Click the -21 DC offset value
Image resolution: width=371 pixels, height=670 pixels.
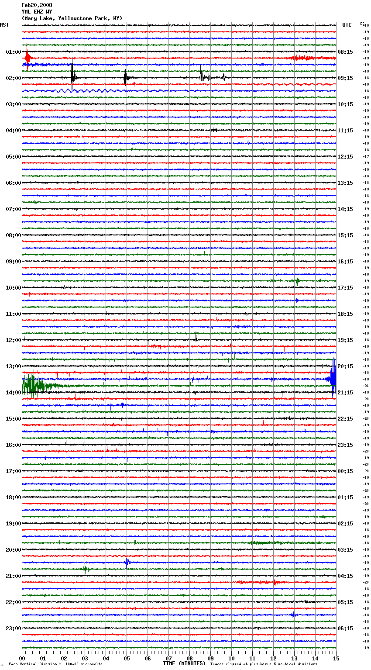(366, 386)
